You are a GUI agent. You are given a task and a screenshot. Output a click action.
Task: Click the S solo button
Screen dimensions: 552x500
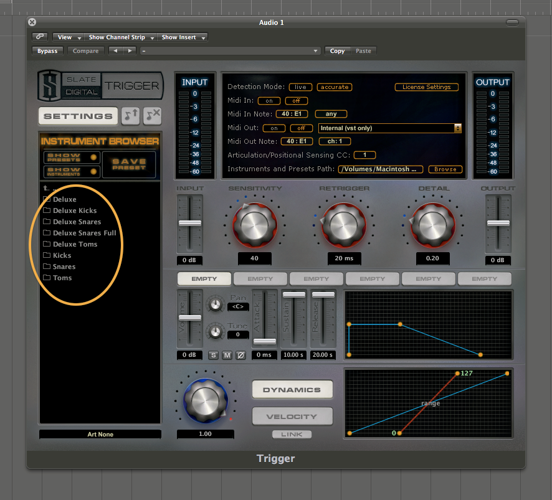tap(213, 355)
